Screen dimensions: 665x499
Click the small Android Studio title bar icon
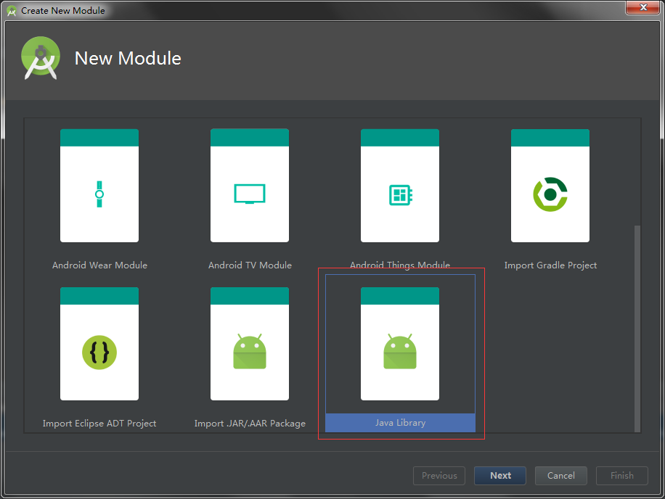(12, 11)
